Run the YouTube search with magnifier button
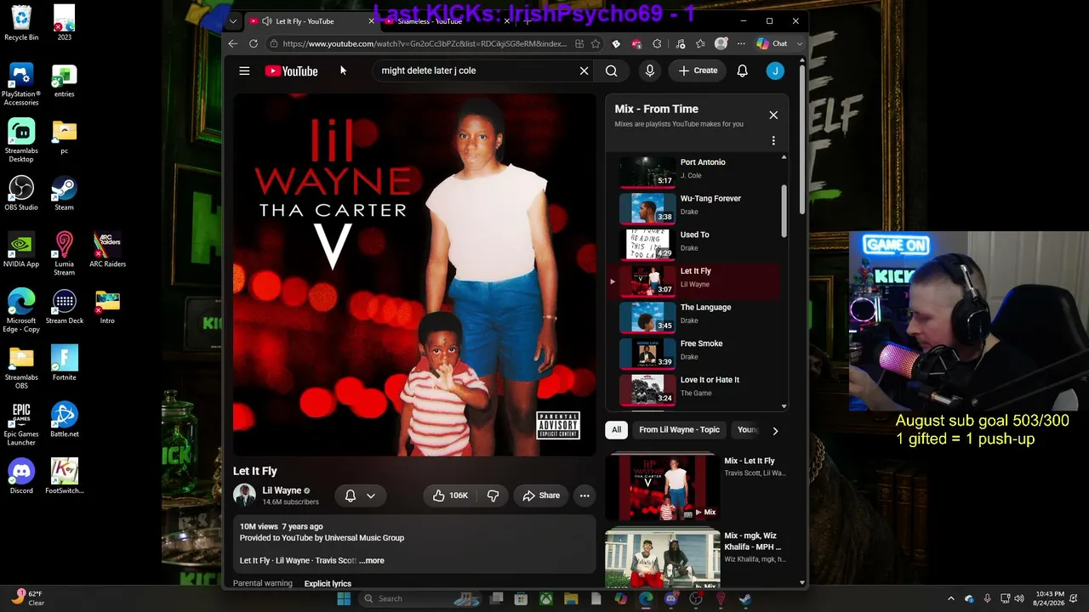Image resolution: width=1089 pixels, height=612 pixels. [x=611, y=71]
